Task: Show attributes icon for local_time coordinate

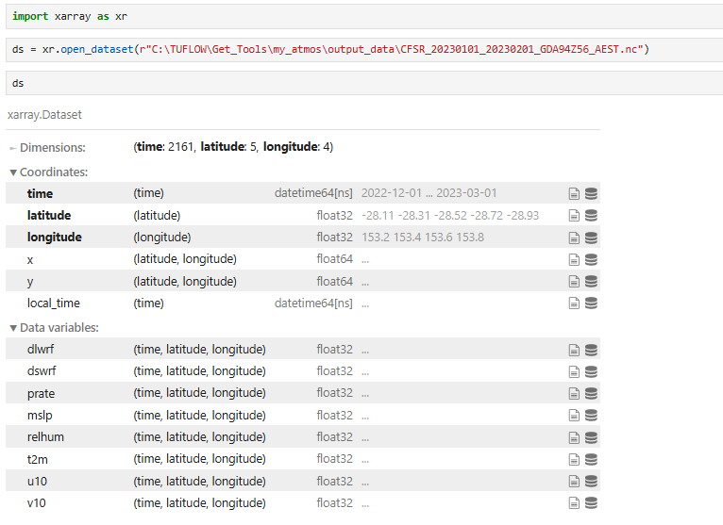Action: (x=574, y=304)
